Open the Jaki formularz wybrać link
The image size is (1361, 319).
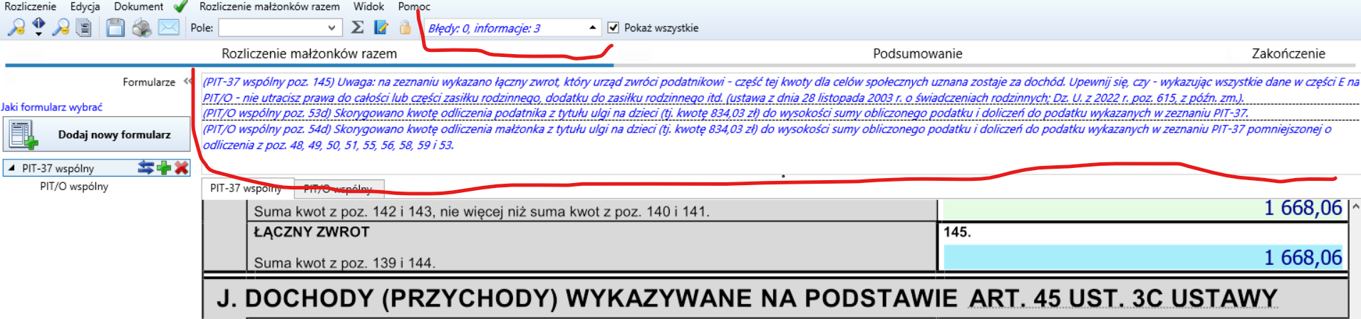(51, 107)
